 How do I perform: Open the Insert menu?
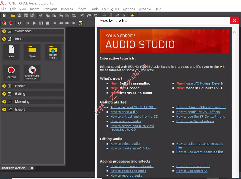pyautogui.click(x=34, y=9)
